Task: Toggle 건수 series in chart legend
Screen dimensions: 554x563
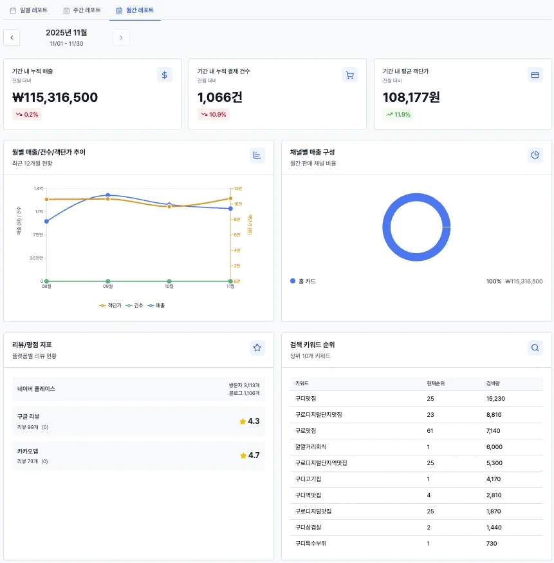Action: point(134,305)
